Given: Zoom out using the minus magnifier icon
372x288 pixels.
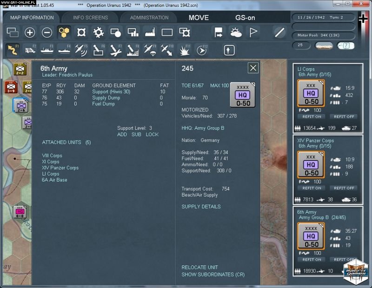Looking at the screenshot, I should pos(46,33).
